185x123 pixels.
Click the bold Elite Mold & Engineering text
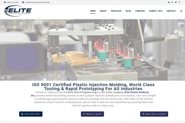82,92
